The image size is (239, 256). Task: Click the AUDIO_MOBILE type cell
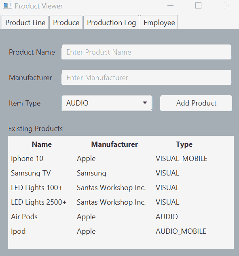181,231
